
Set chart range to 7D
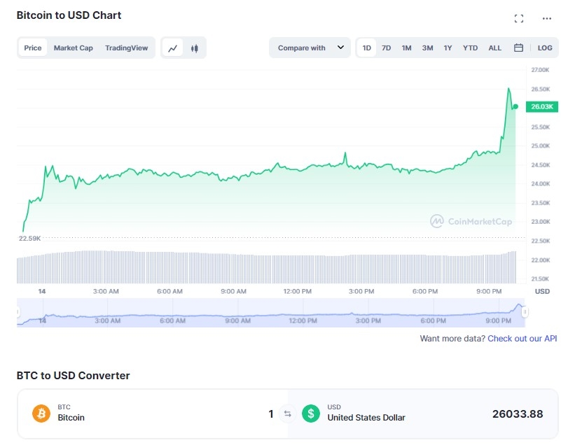387,48
